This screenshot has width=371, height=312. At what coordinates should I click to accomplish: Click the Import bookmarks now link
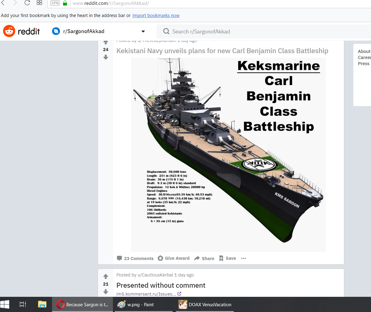click(x=156, y=15)
